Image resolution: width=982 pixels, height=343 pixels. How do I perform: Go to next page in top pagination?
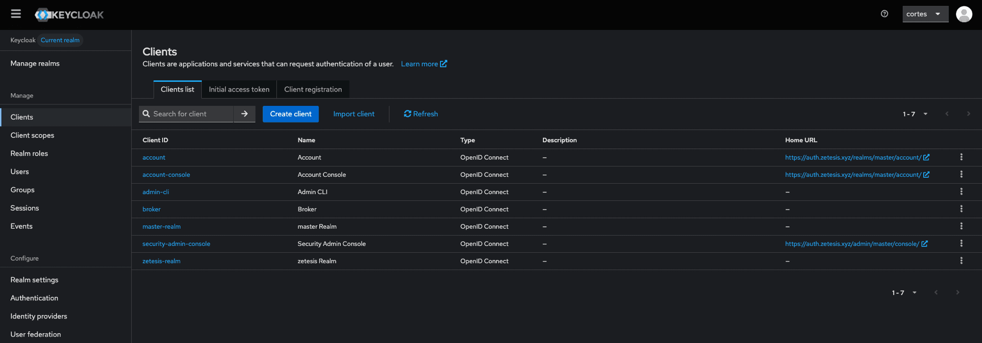tap(968, 114)
